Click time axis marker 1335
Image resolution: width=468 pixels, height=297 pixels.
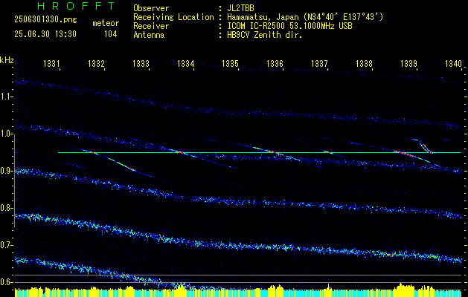click(230, 63)
